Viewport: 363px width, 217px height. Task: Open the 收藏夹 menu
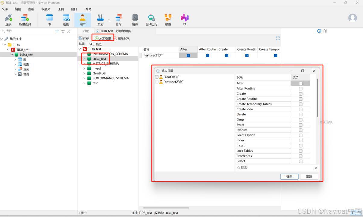(46, 9)
